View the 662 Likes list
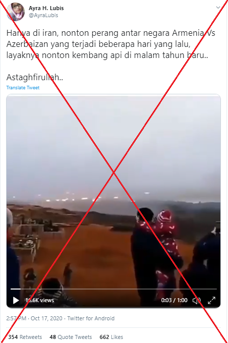The image size is (228, 343). point(111,337)
